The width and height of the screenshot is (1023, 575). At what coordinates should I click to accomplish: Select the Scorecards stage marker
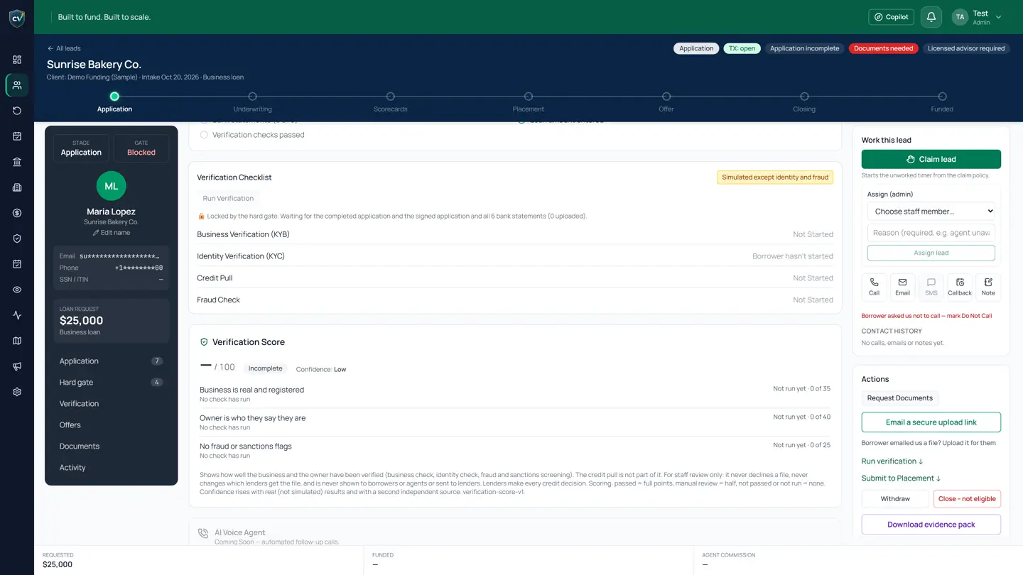[390, 97]
